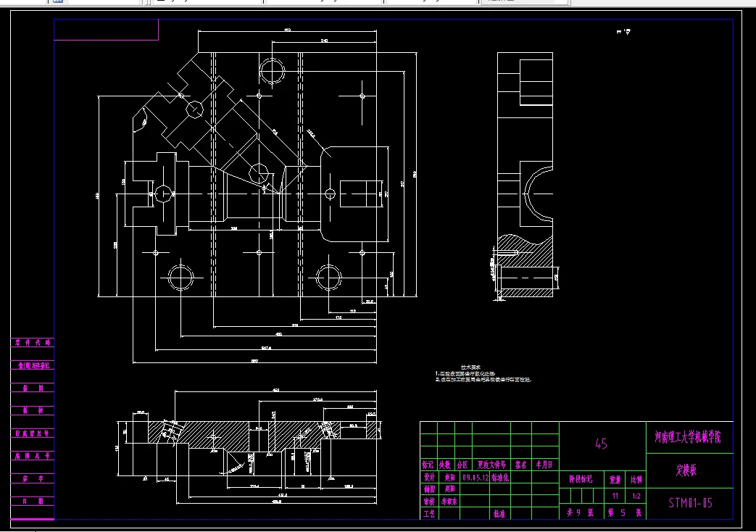
Task: Click the 410 dimension above the main view
Action: coord(287,30)
